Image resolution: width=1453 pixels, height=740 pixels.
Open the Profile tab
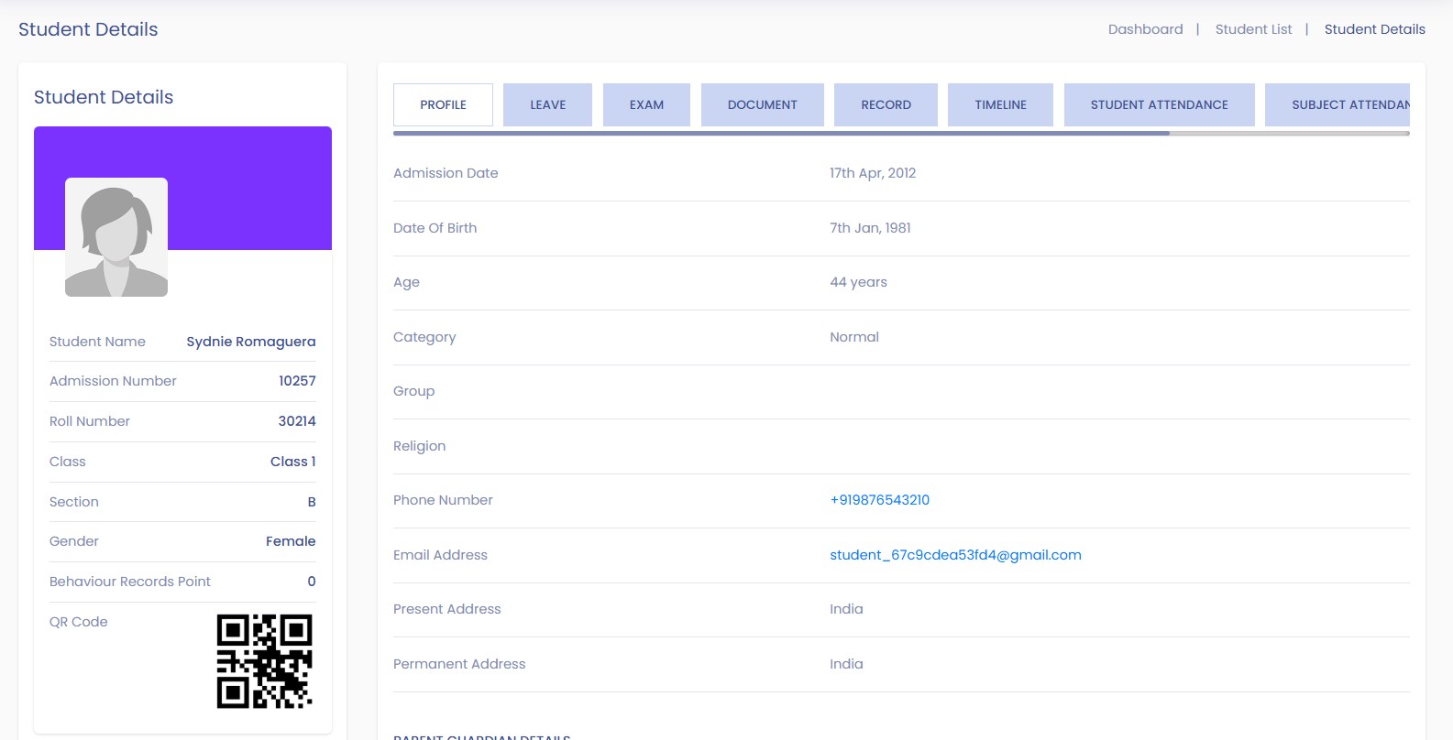tap(443, 104)
